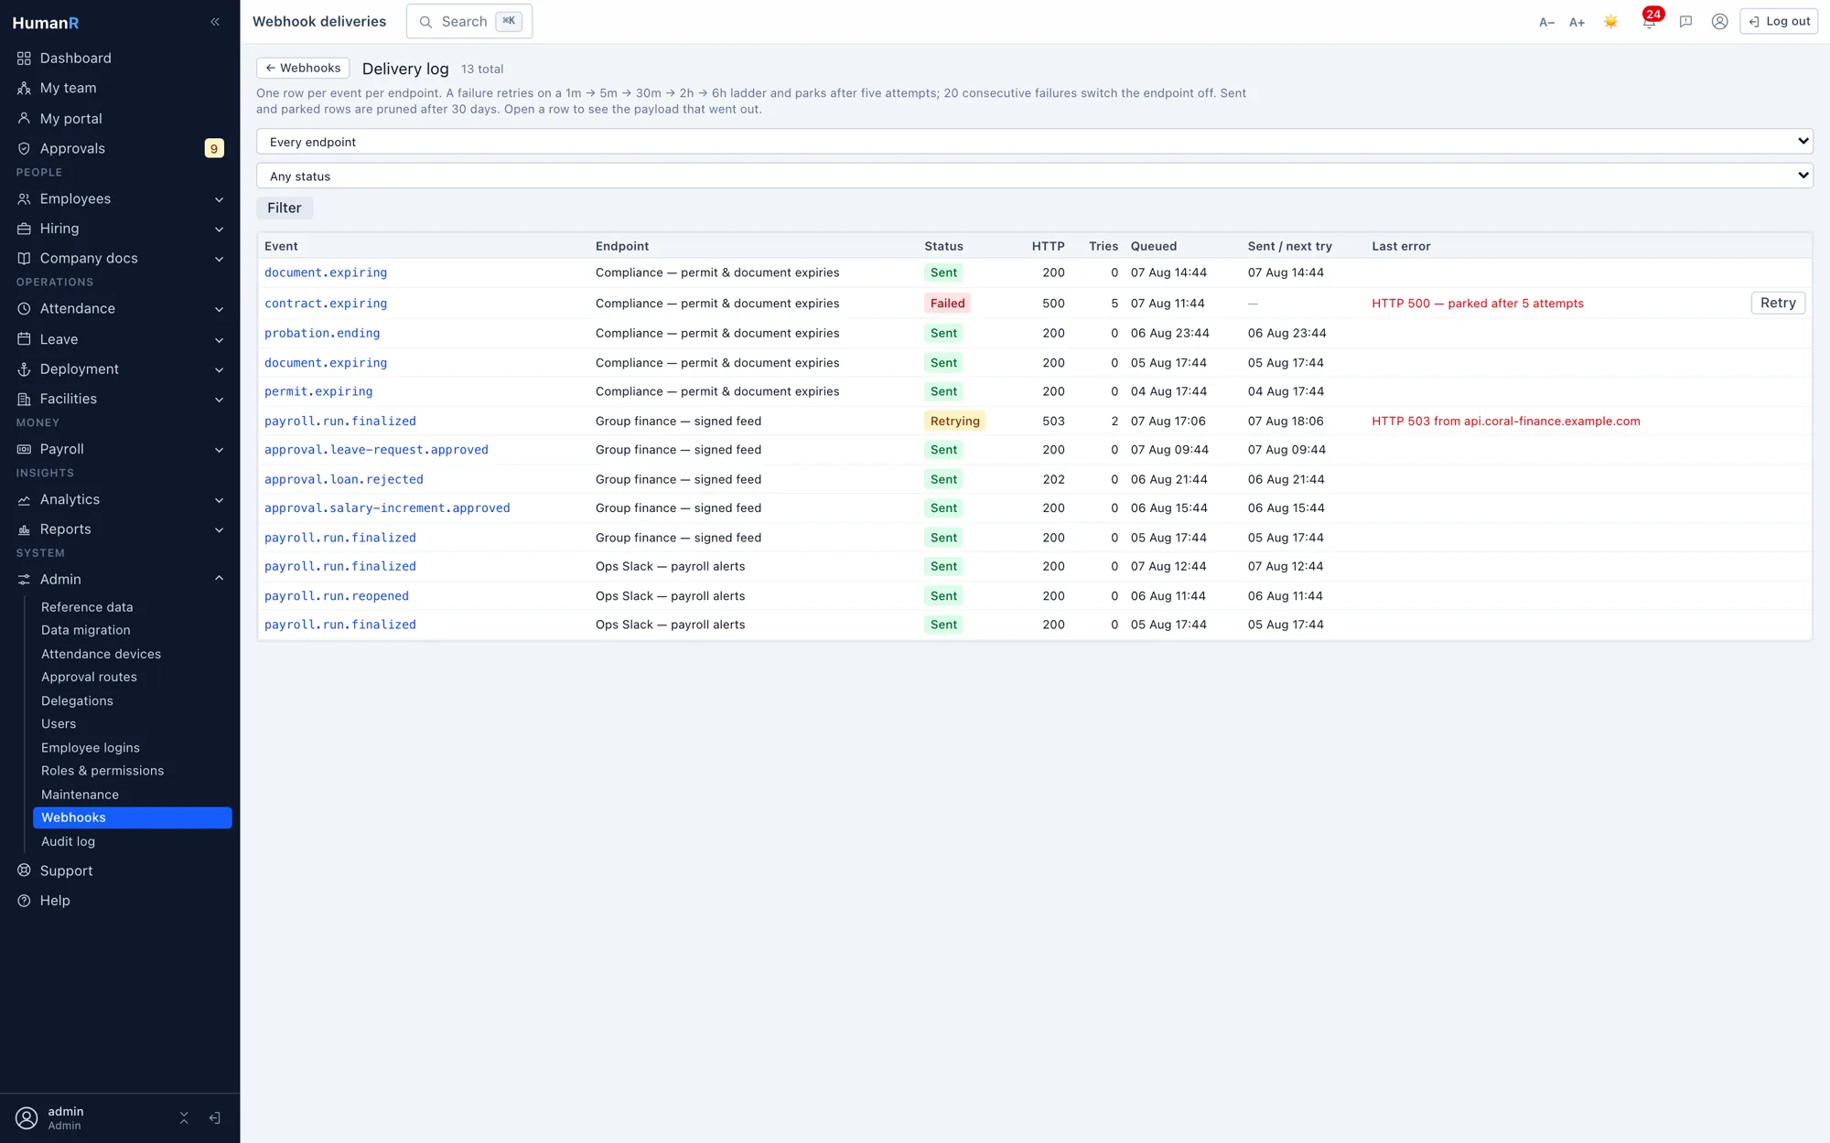This screenshot has height=1143, width=1830.
Task: Click the Admin sliders icon
Action: click(x=24, y=580)
